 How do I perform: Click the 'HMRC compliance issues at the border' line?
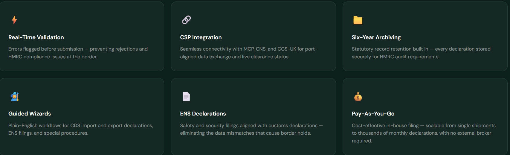pyautogui.click(x=53, y=57)
